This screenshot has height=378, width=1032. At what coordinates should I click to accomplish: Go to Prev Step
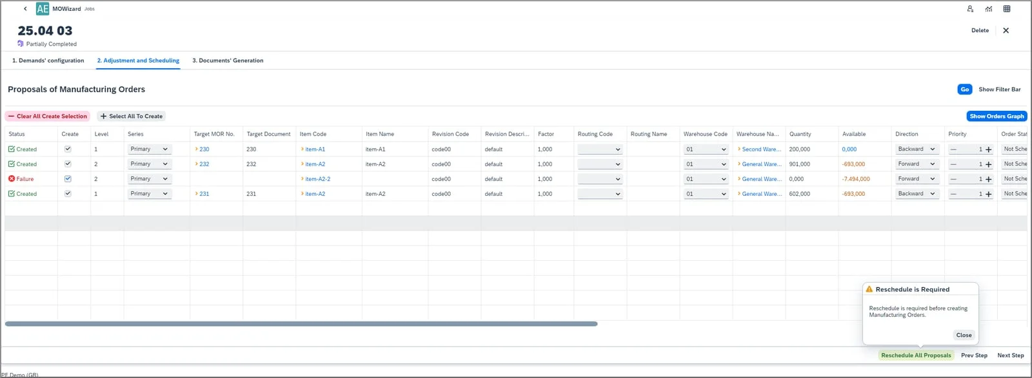click(x=974, y=355)
